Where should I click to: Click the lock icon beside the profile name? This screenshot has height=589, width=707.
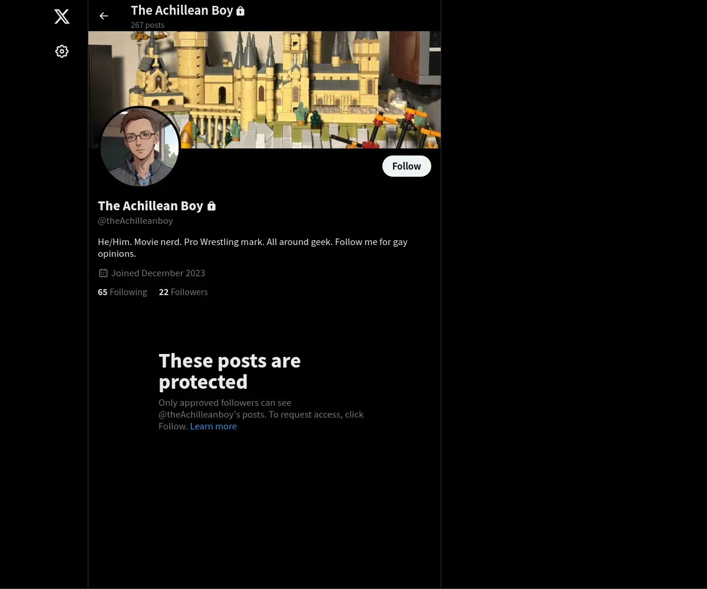point(212,206)
